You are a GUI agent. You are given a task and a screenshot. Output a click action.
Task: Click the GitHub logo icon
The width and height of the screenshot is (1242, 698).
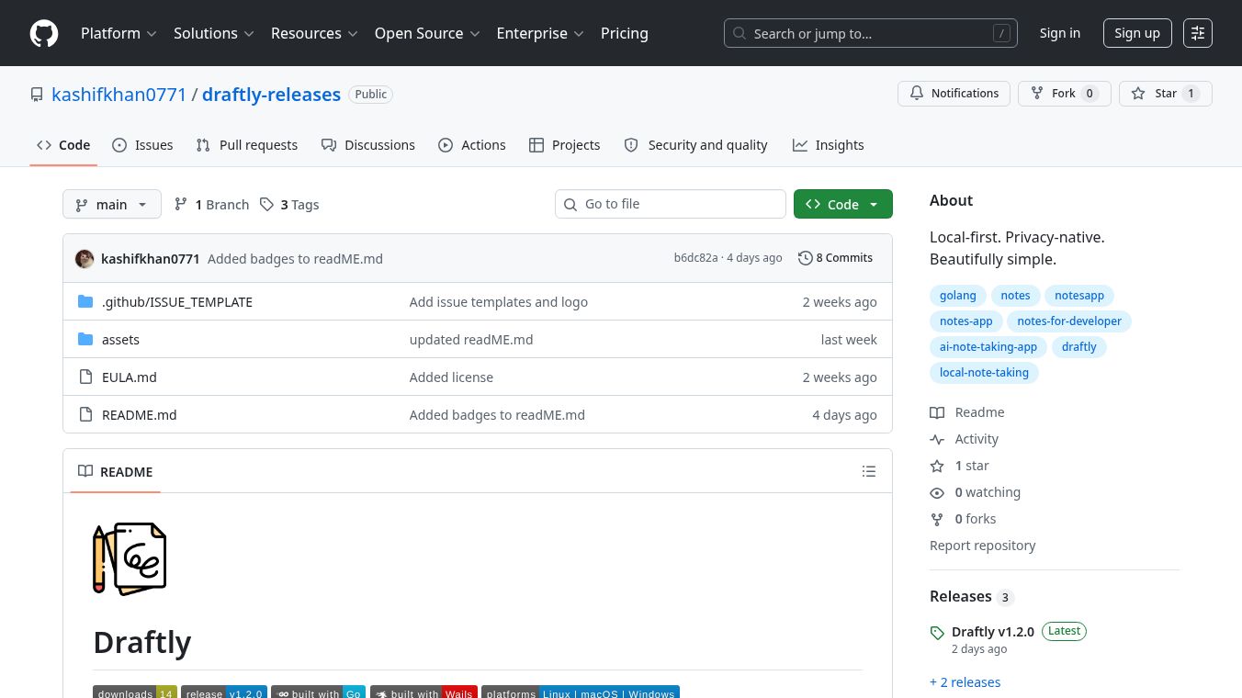(44, 33)
